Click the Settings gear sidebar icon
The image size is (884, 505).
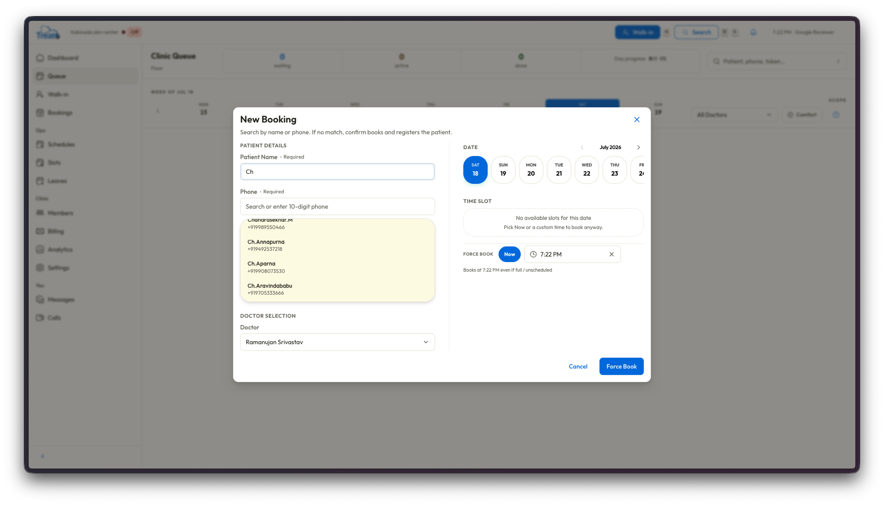40,268
